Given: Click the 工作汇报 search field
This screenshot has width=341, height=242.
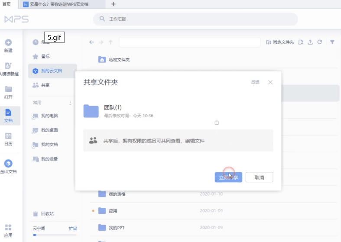Looking at the screenshot, I should 195,19.
